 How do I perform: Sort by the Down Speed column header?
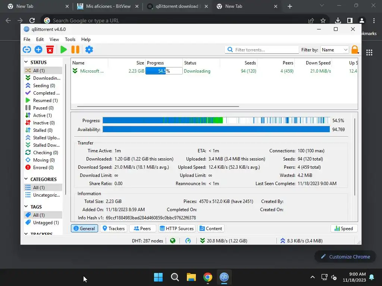313,63
